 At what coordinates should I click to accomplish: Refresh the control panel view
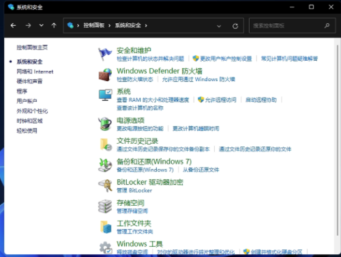(235, 26)
